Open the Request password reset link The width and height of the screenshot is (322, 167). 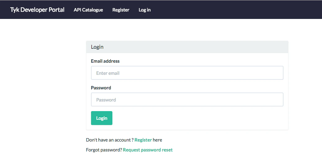click(x=148, y=150)
